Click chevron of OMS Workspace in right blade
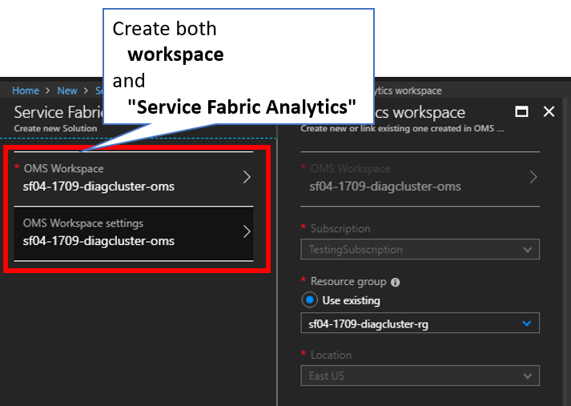 tap(533, 177)
